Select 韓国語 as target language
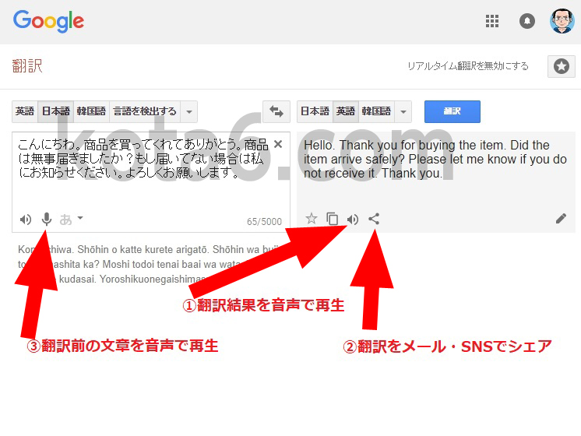Screen dimensions: 581x436 click(x=376, y=111)
